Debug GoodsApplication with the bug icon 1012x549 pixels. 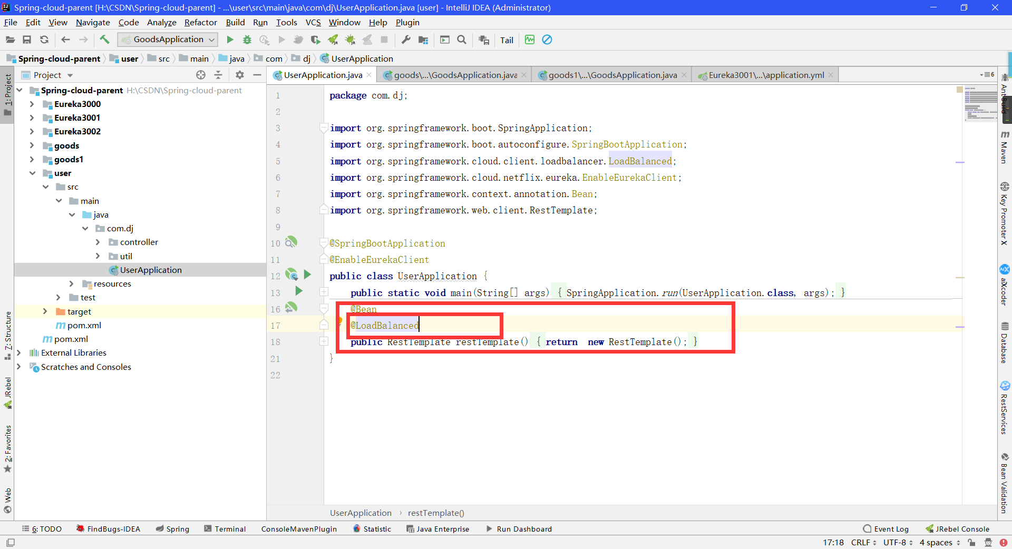[247, 40]
